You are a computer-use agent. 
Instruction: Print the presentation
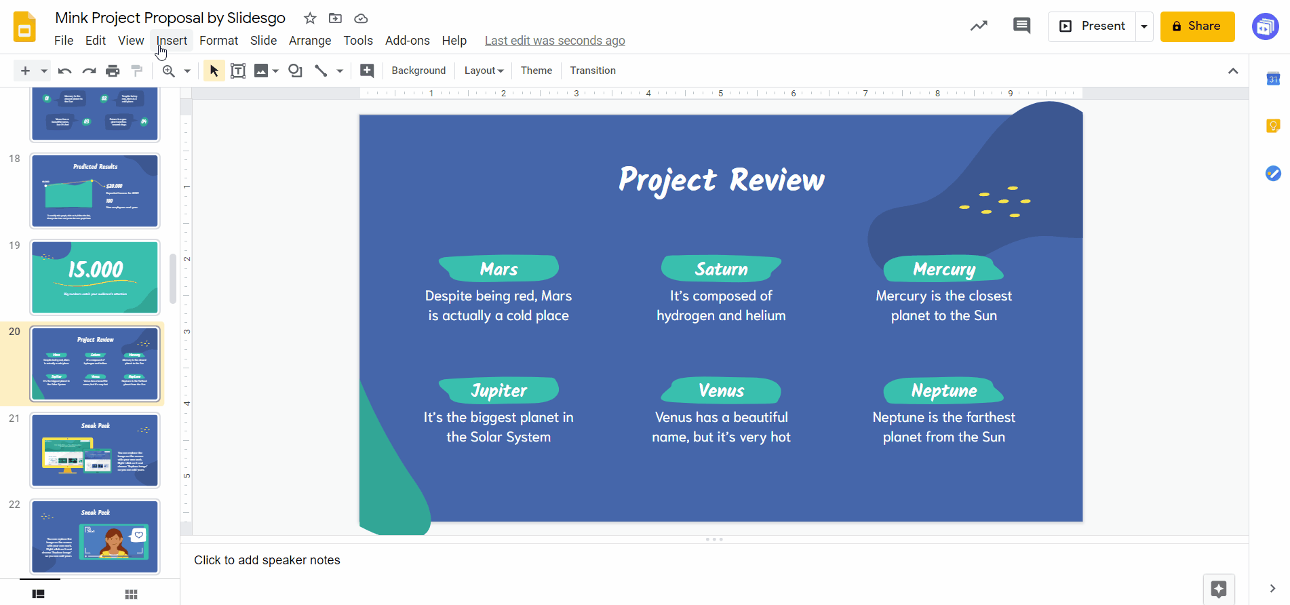pos(113,71)
